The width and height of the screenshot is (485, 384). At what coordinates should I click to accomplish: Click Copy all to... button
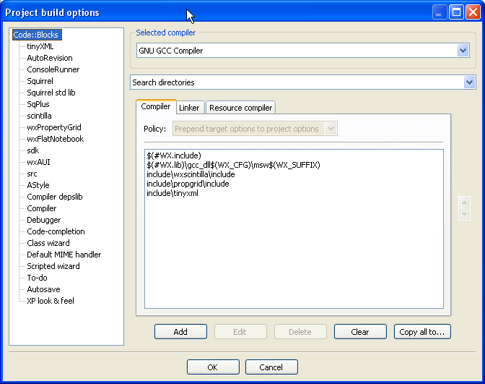pos(422,332)
